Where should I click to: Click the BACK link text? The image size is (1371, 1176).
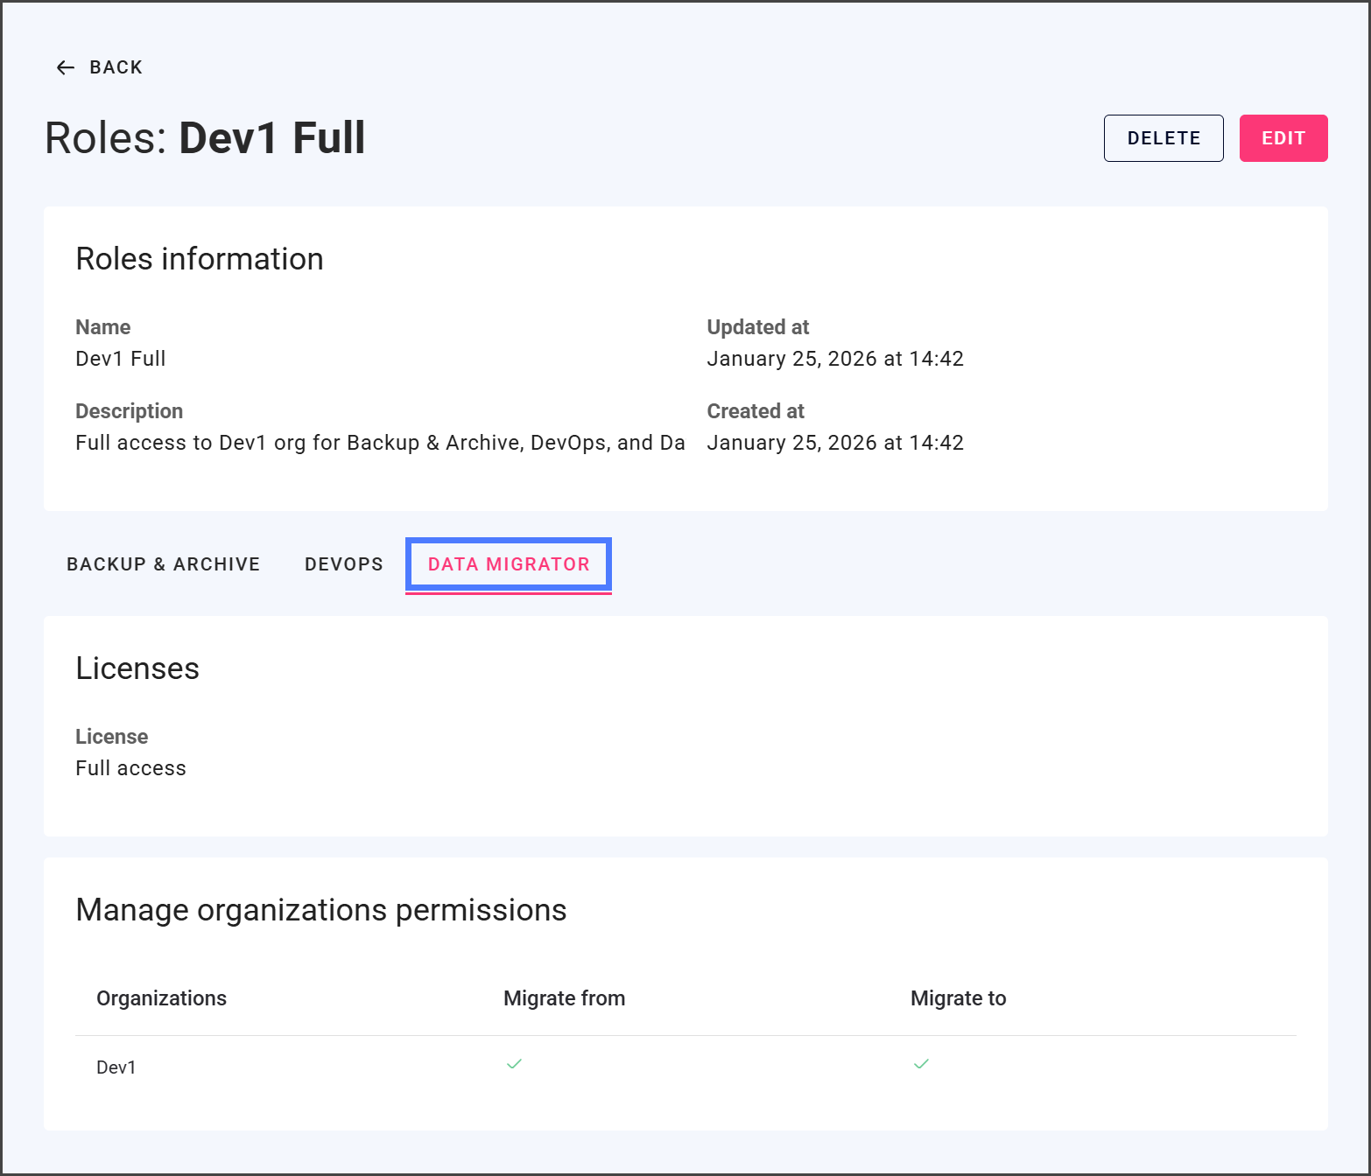pos(116,68)
